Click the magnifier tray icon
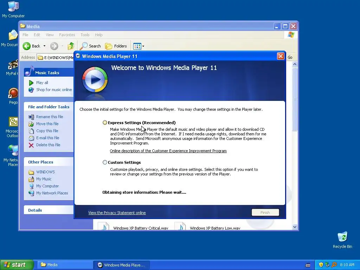This screenshot has height=270, width=360. click(334, 265)
